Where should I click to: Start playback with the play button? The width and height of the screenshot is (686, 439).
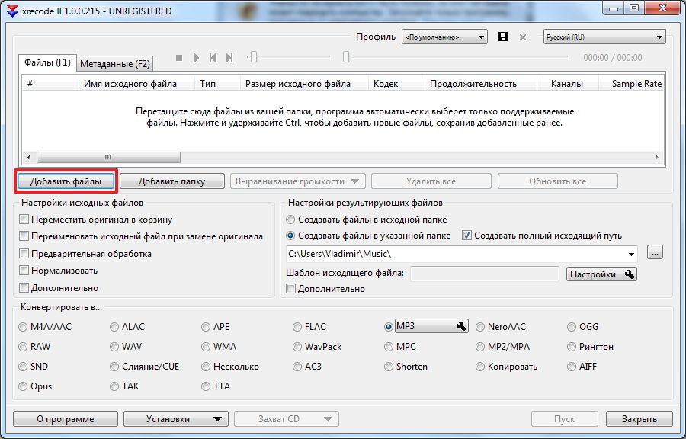[196, 58]
